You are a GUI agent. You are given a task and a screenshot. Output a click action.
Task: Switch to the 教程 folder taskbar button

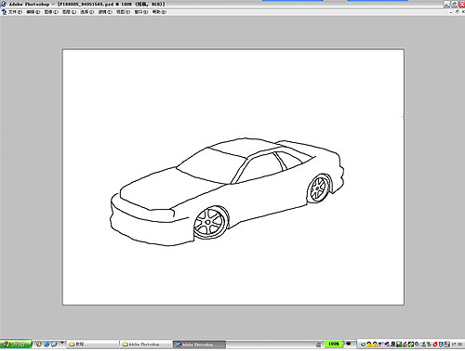point(93,344)
